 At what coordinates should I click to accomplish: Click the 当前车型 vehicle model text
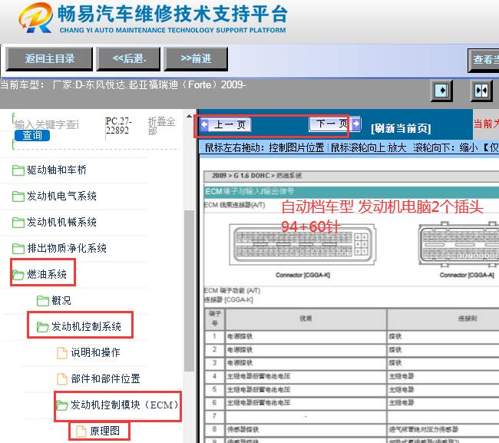click(123, 85)
